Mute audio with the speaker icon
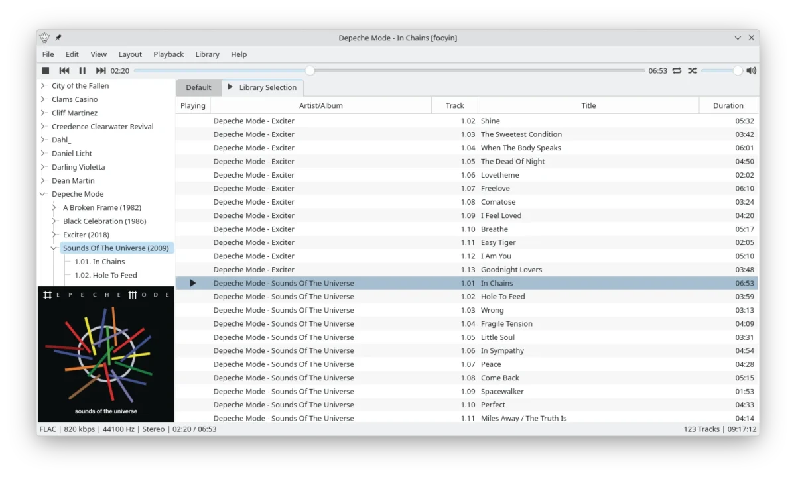796x479 pixels. pos(751,70)
